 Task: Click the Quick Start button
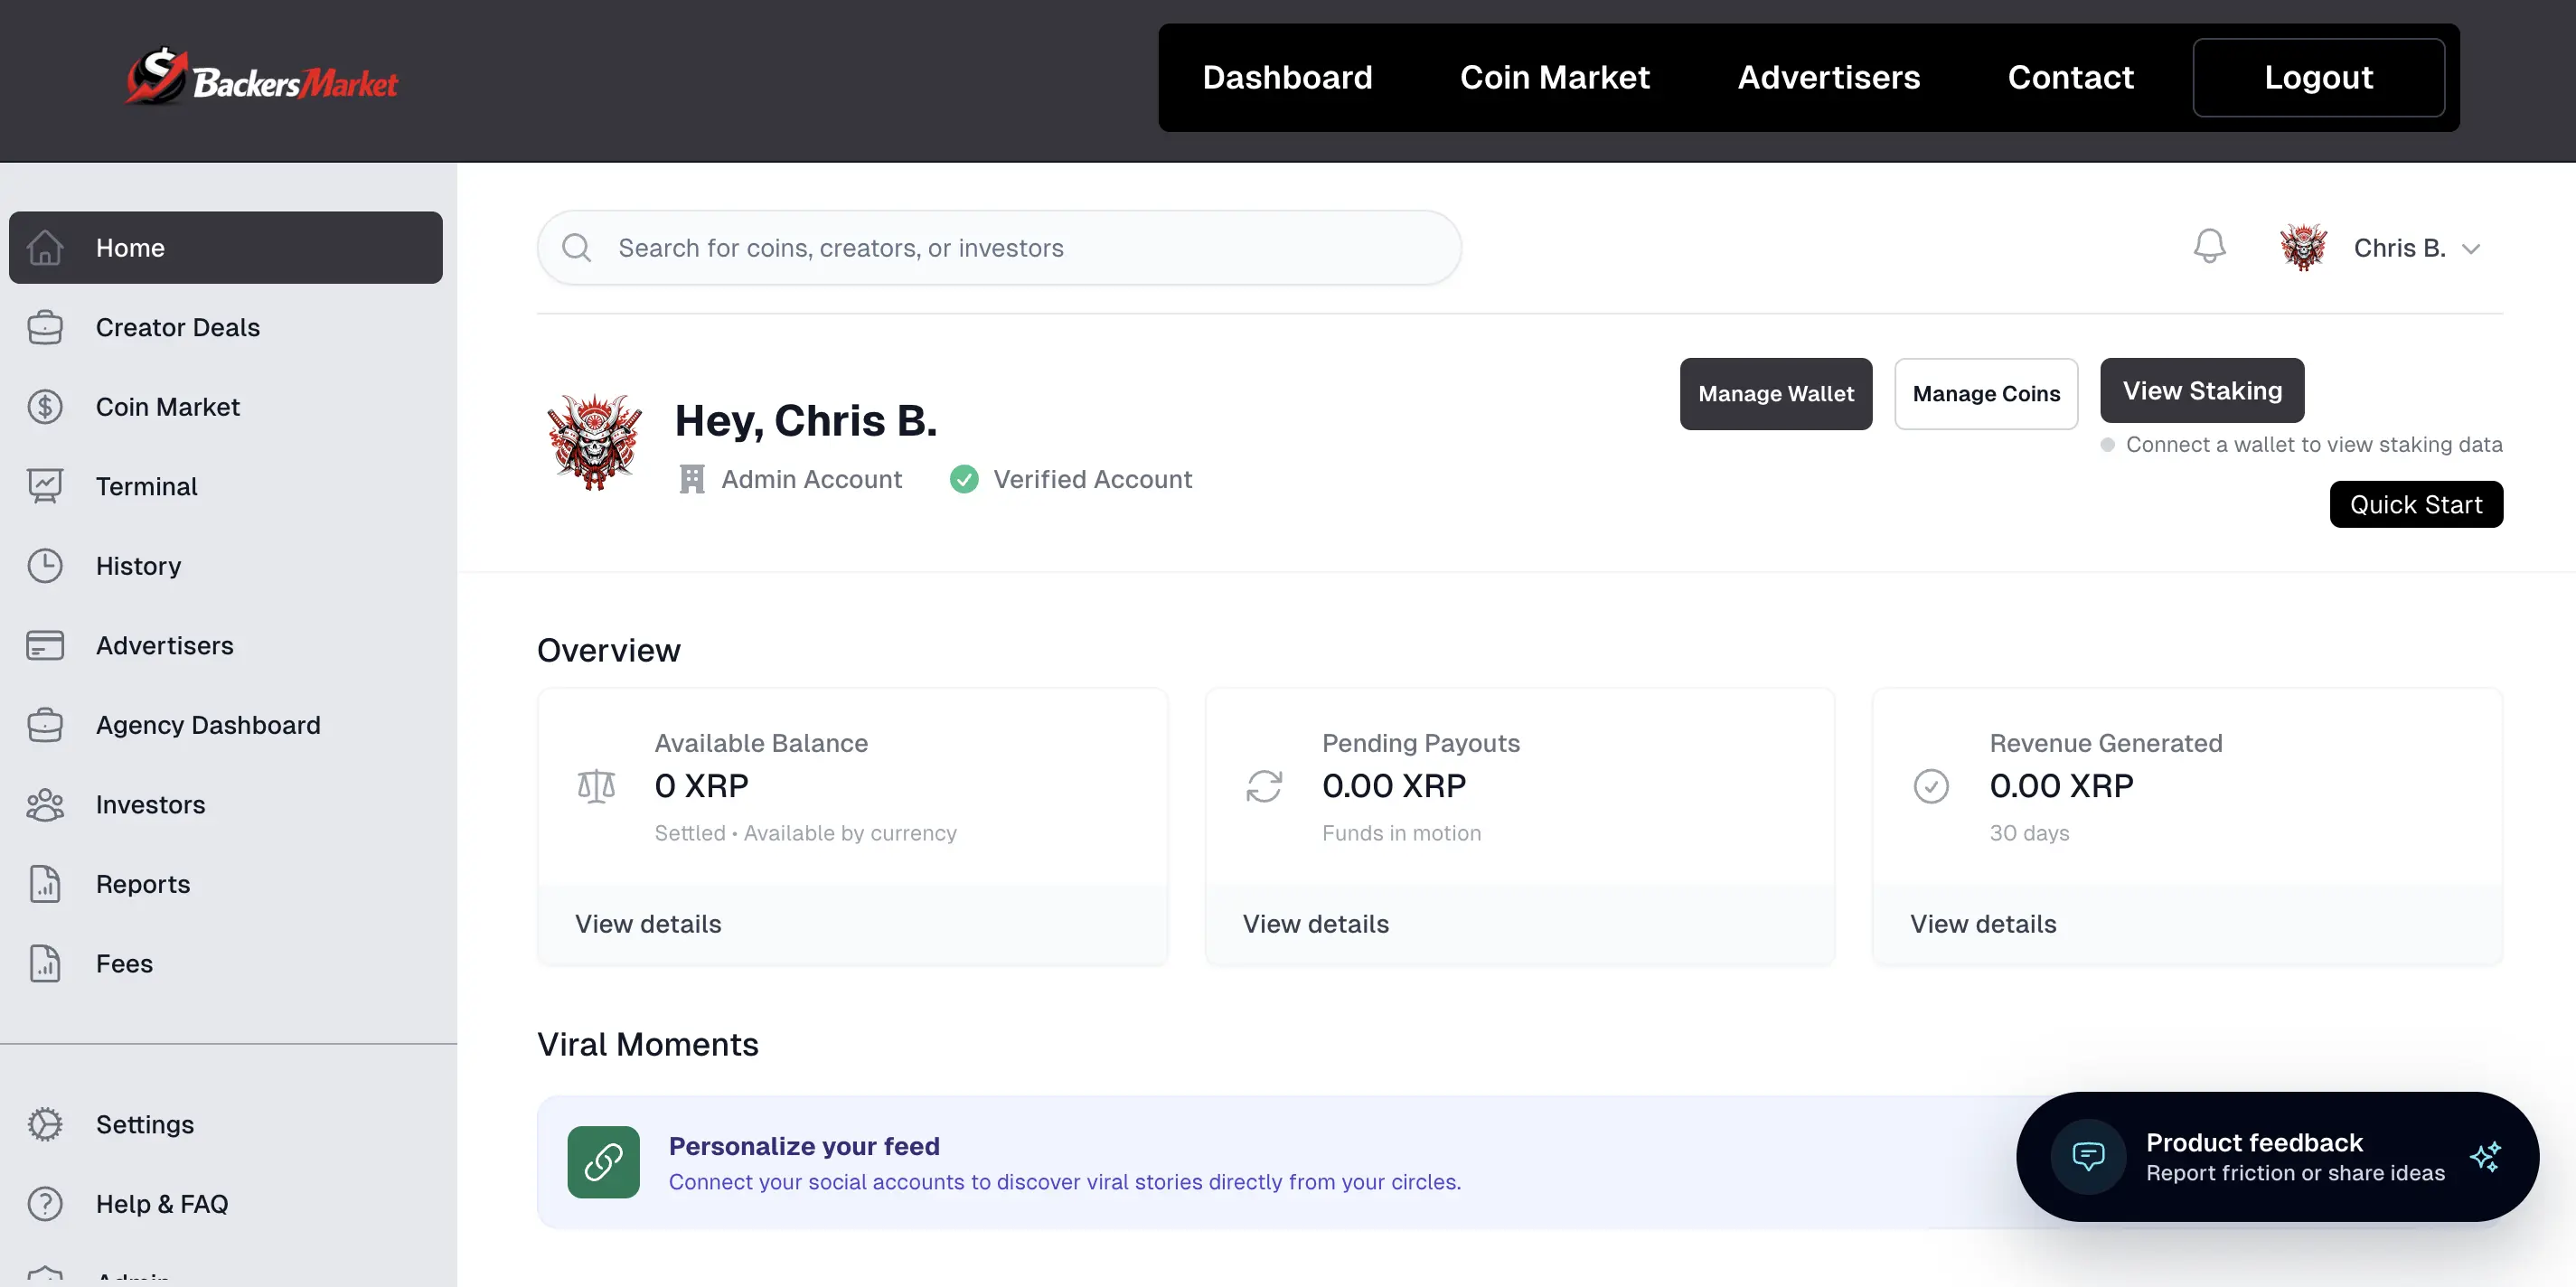tap(2415, 504)
